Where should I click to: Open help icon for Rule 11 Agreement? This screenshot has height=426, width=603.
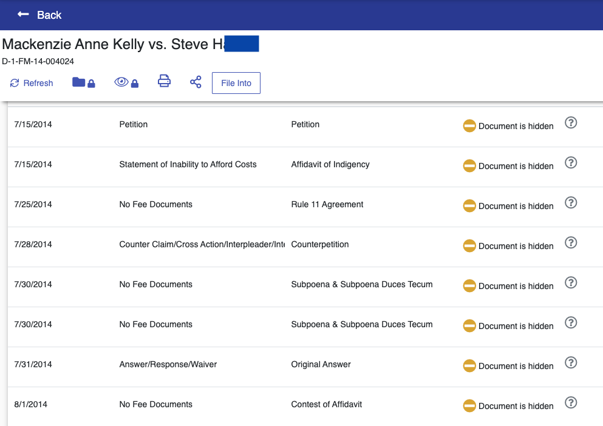tap(570, 203)
